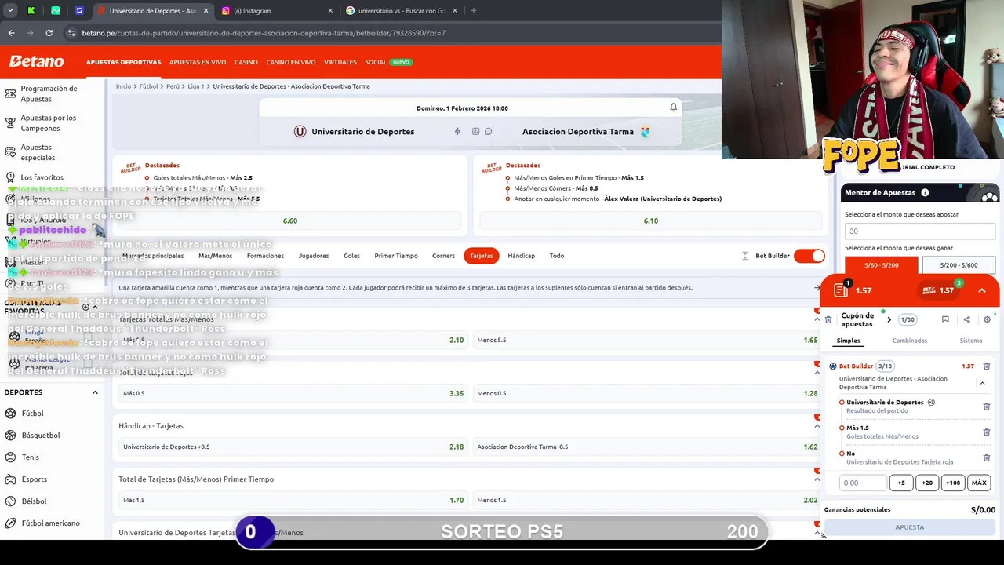Click the bookmark icon in Cupón header
This screenshot has width=1004, height=565.
945,319
